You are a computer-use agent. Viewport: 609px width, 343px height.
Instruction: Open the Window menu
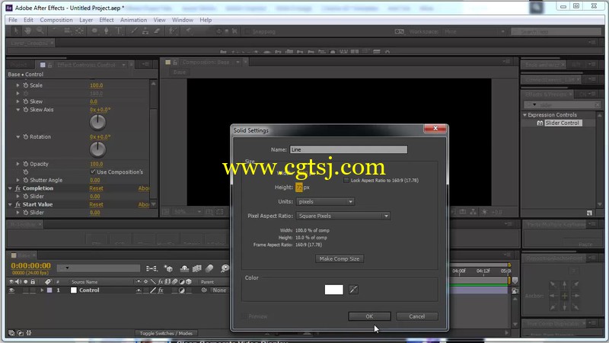click(183, 20)
